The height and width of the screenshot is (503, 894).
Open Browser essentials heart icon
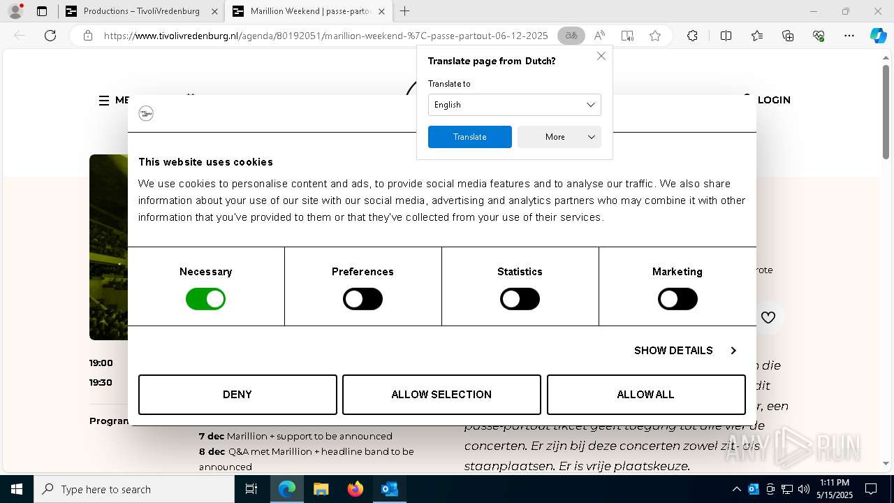(x=819, y=36)
